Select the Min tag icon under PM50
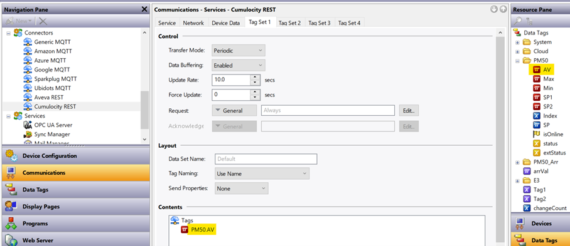570x246 pixels. pos(537,88)
